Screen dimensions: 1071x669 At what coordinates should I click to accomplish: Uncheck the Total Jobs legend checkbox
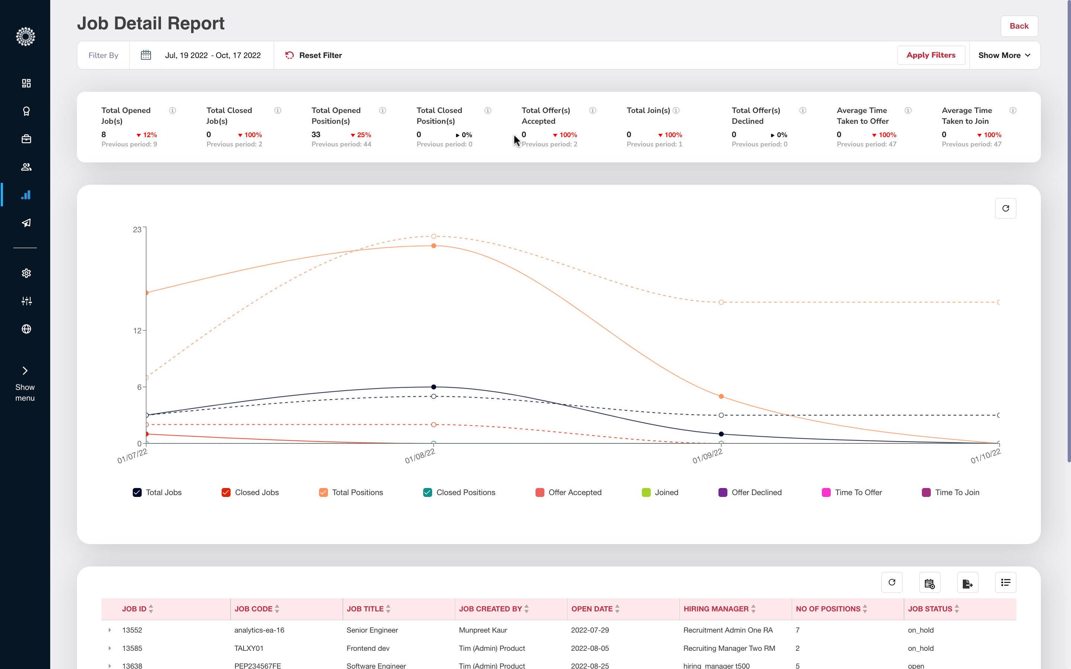137,492
